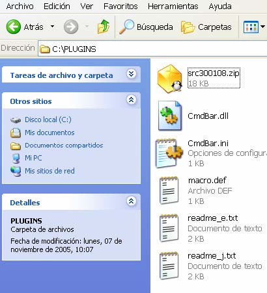Select the readme_j.txt document icon
The width and height of the screenshot is (267, 293).
pos(169,266)
